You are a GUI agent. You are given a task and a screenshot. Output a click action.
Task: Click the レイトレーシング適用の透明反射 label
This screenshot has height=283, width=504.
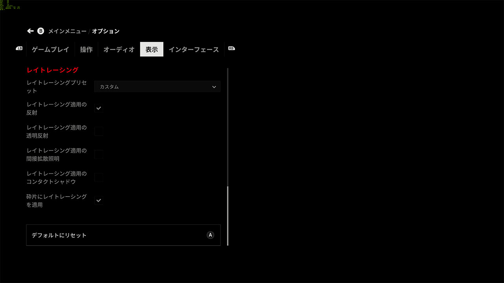[57, 132]
